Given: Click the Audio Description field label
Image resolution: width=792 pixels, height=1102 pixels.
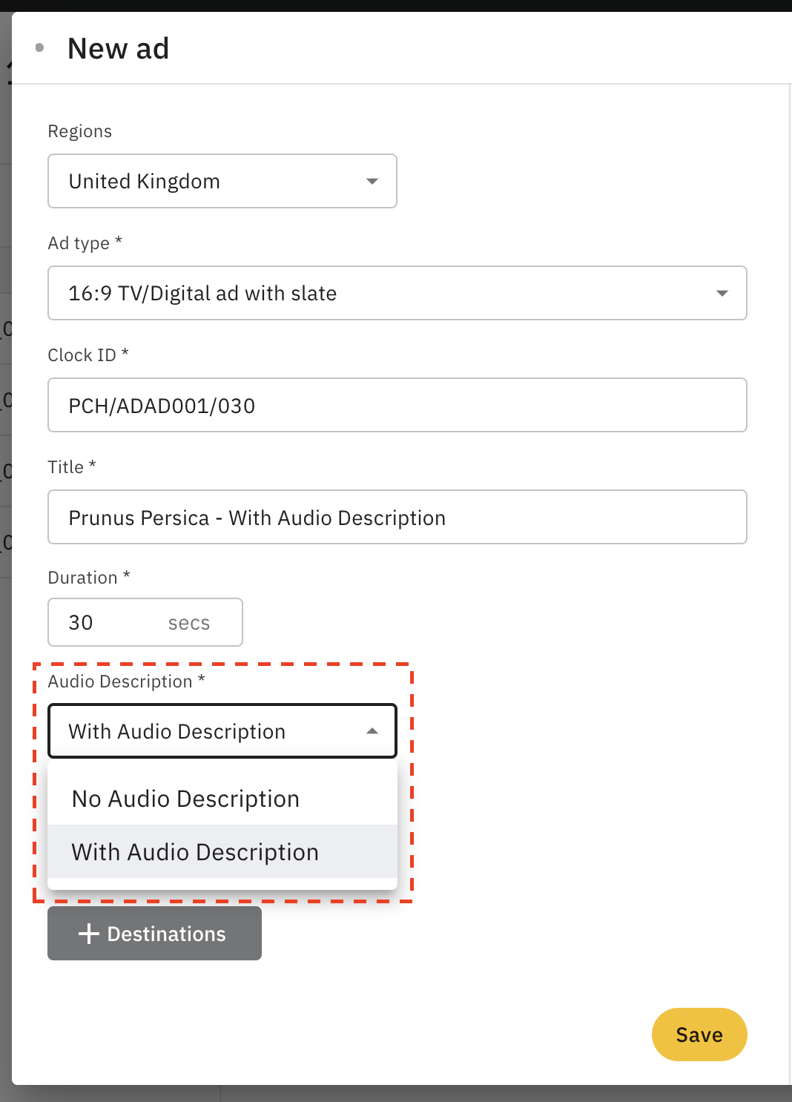Looking at the screenshot, I should click(x=120, y=682).
